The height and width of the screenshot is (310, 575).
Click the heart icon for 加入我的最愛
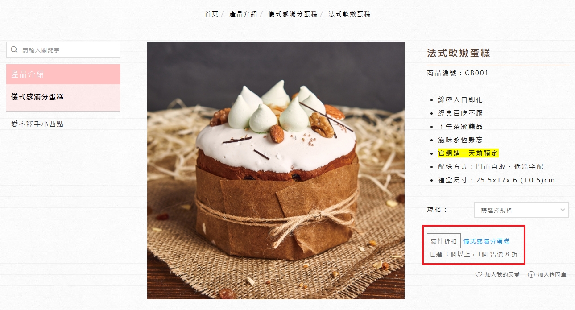coord(479,275)
